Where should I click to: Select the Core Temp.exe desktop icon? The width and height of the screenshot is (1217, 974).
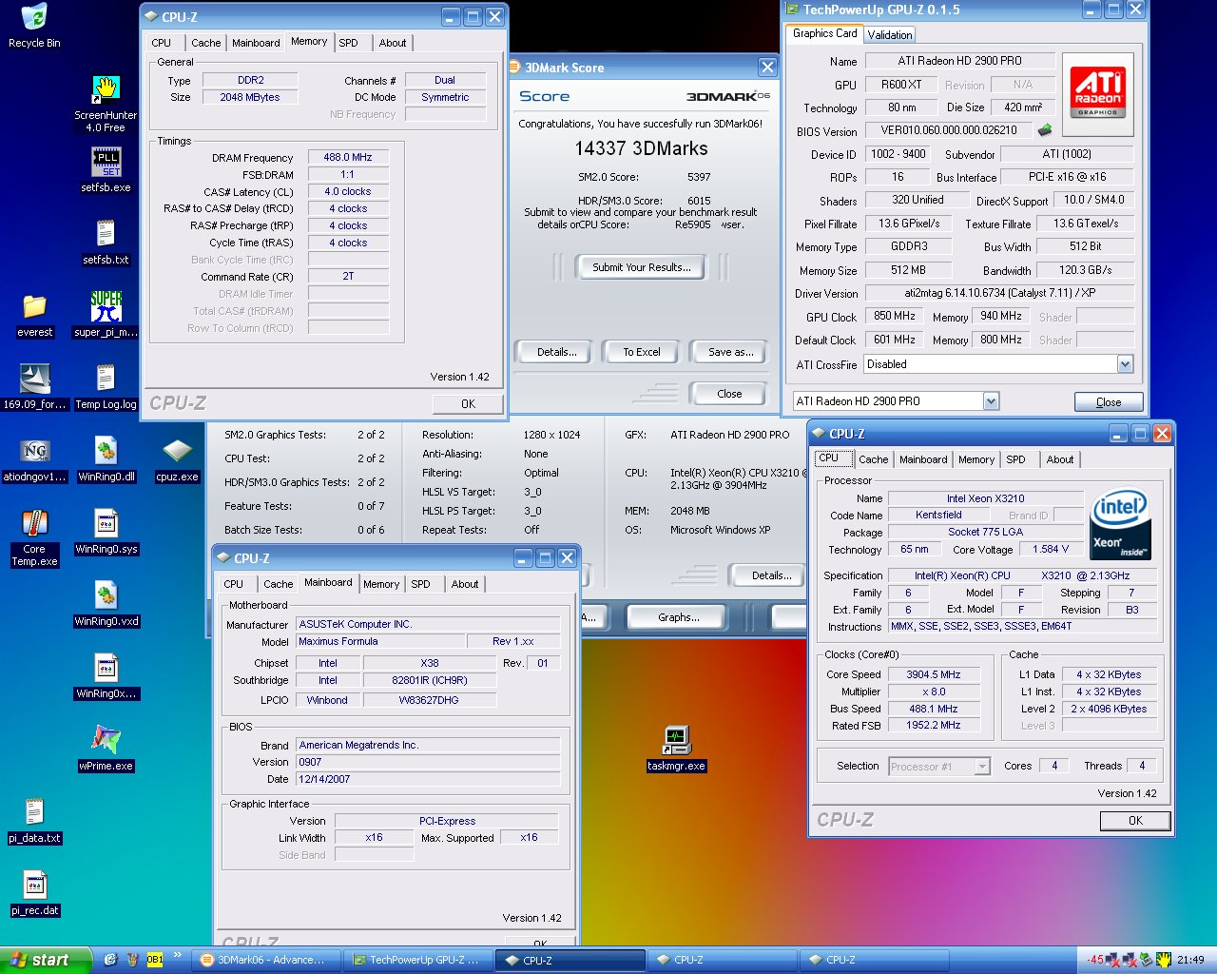[x=34, y=538]
